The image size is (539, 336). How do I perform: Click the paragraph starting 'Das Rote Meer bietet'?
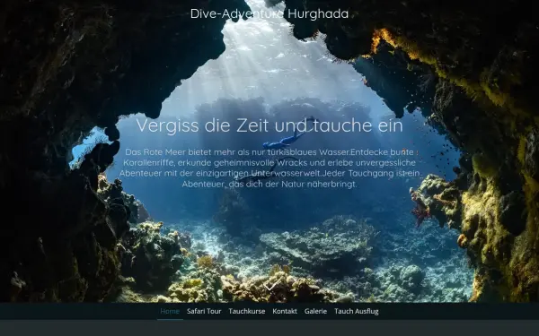pos(269,168)
